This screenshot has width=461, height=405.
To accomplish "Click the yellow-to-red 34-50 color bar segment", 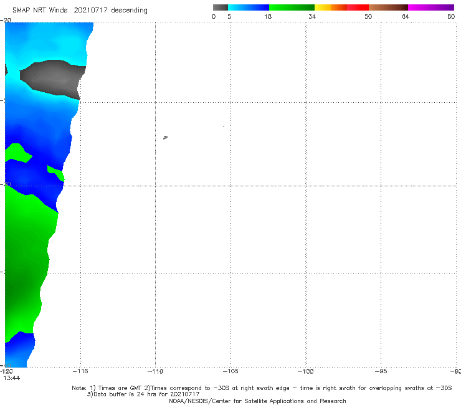I will [341, 7].
